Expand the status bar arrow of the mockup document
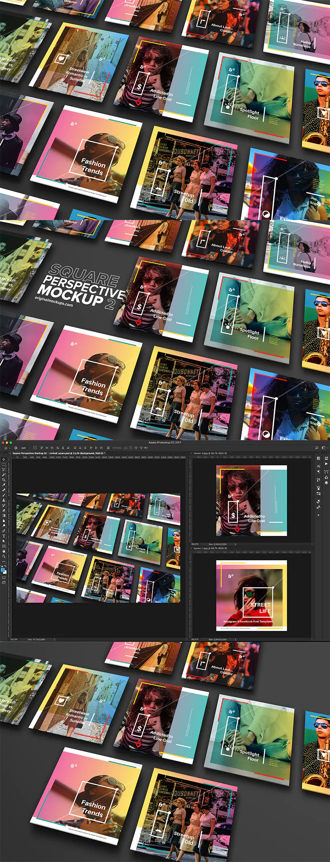The image size is (330, 862). click(54, 640)
